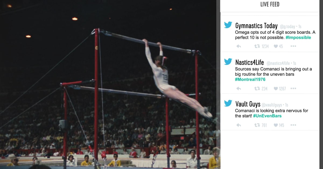Viewport: 323px width, 169px height.
Task: Open more options on Gymnastics Today tweet
Action: pos(293,46)
